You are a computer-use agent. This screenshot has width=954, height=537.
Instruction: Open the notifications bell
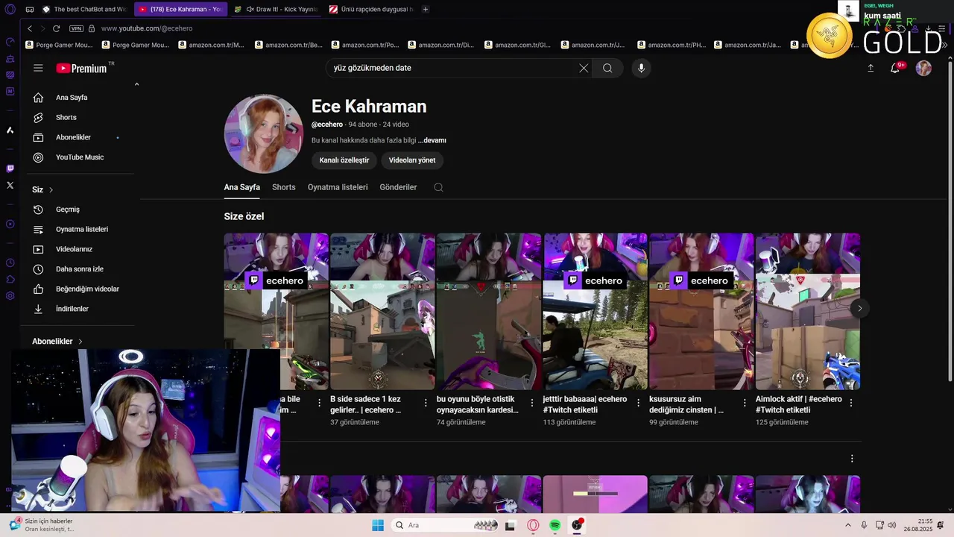click(x=895, y=68)
